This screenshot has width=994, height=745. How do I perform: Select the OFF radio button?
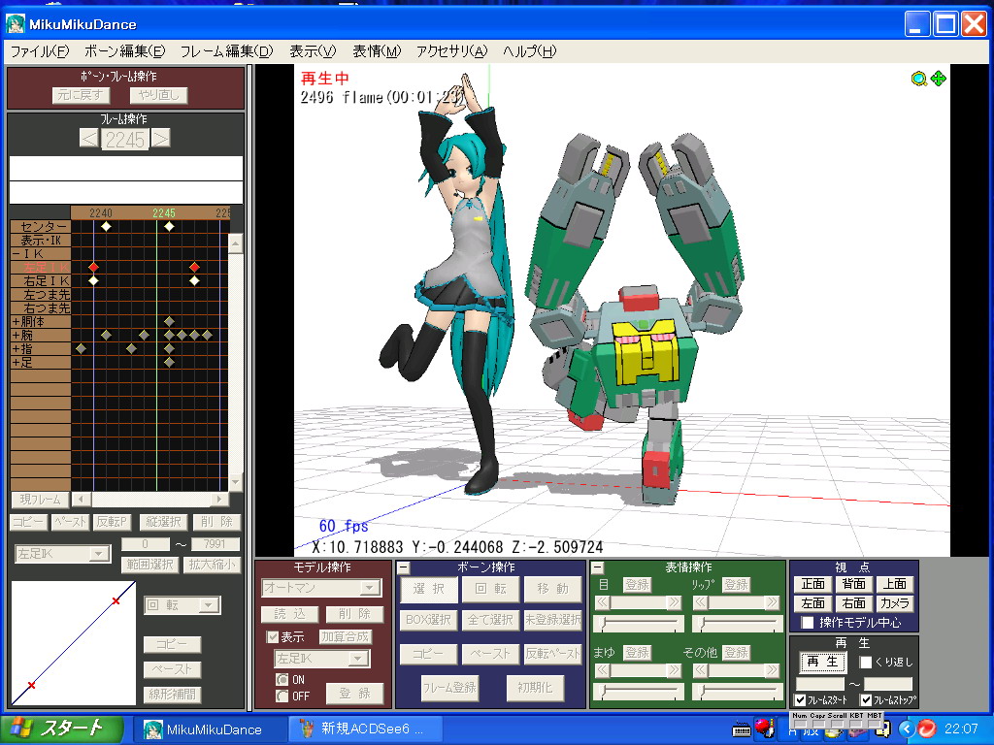point(282,696)
